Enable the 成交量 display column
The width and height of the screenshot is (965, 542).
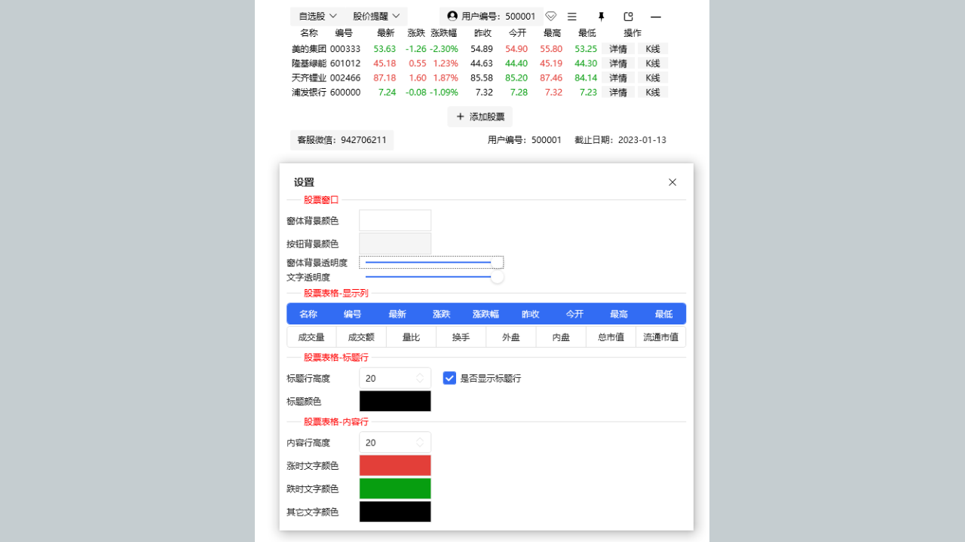[311, 336]
